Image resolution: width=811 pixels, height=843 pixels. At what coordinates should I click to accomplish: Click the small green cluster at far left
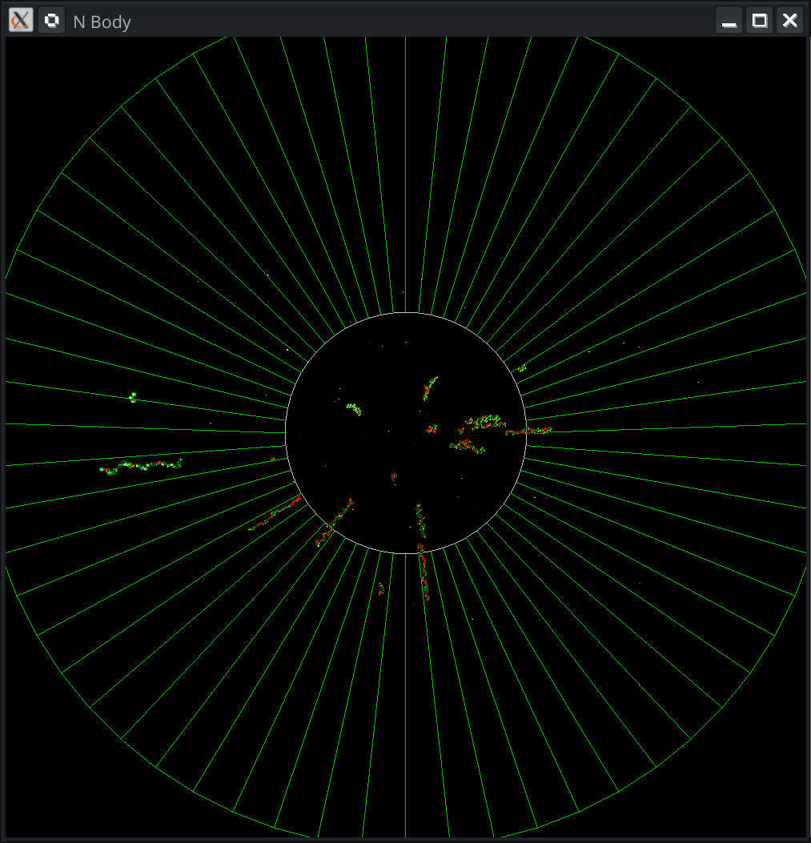(133, 396)
